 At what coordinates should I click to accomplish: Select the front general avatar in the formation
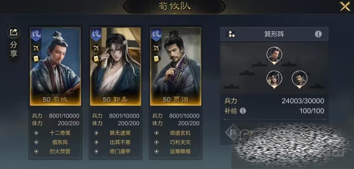[x=274, y=55]
